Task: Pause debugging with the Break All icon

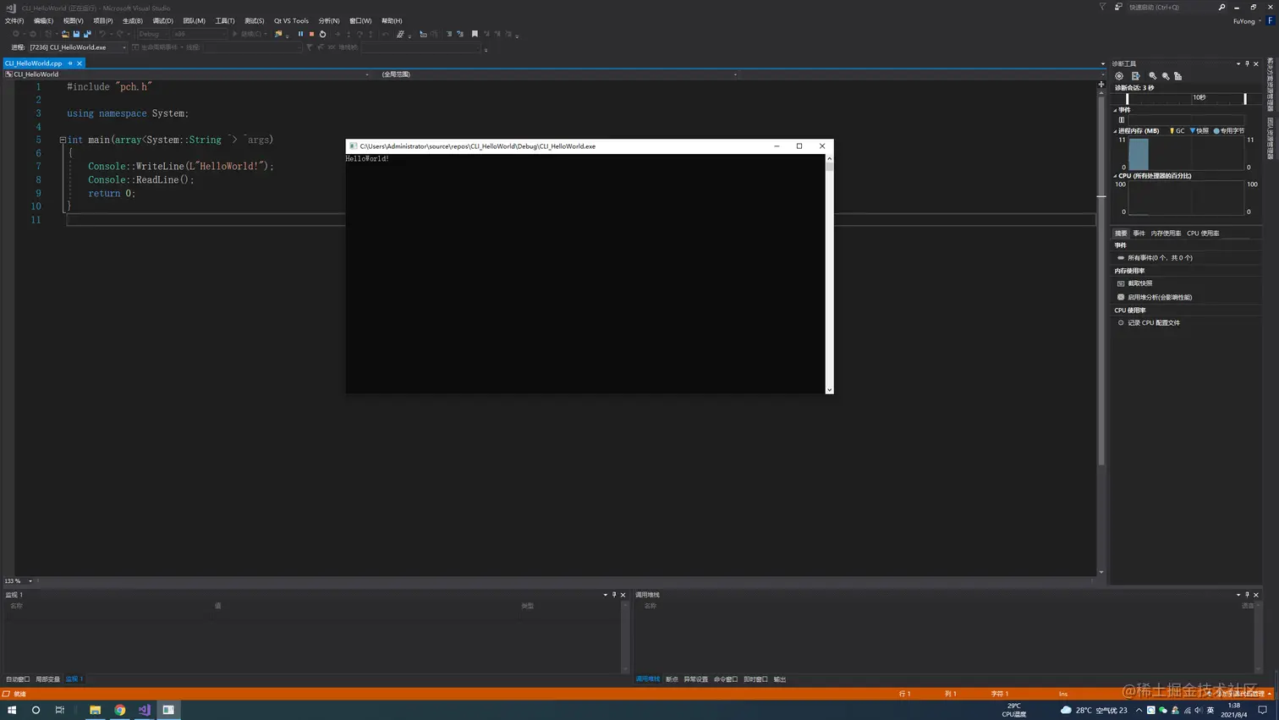Action: pyautogui.click(x=300, y=34)
